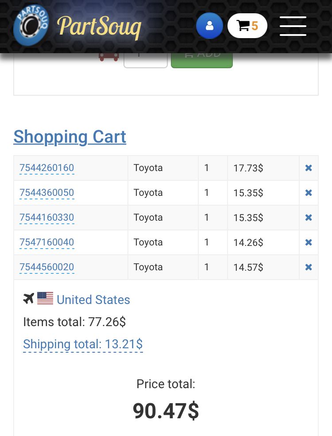Open part number 7544560020 link
The height and width of the screenshot is (436, 332).
(46, 267)
